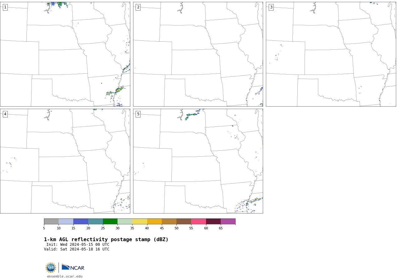The width and height of the screenshot is (399, 280).
Task: Select the light blue 10-15 dBZ swatch
Action: [x=66, y=222]
